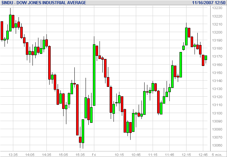
Task: Select the 13170 price axis label
Action: pyautogui.click(x=217, y=57)
